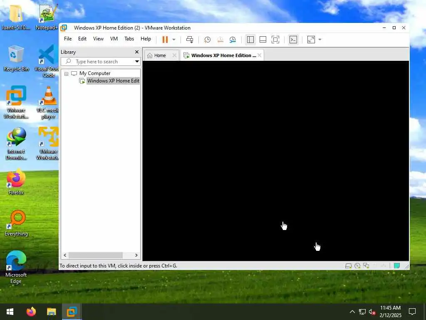Image resolution: width=426 pixels, height=320 pixels.
Task: Select the Notepad++ desktop shortcut
Action: tap(47, 17)
